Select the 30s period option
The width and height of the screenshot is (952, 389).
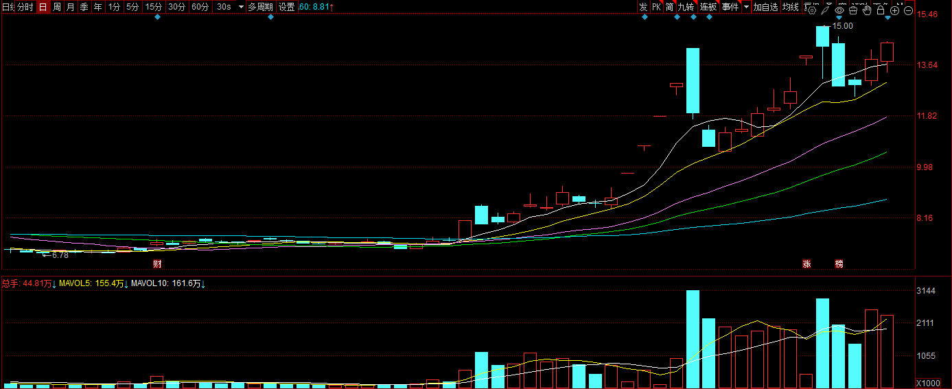(x=224, y=7)
